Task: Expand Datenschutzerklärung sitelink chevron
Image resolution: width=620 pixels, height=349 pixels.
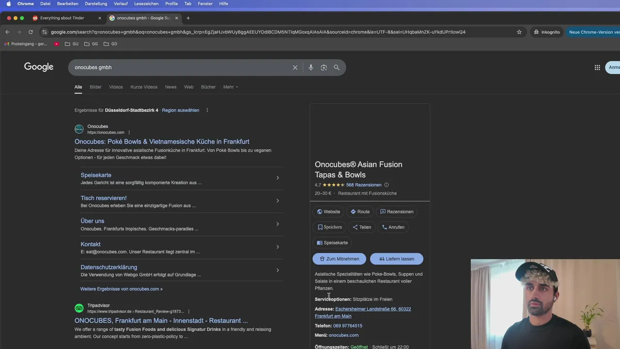Action: [x=278, y=270]
